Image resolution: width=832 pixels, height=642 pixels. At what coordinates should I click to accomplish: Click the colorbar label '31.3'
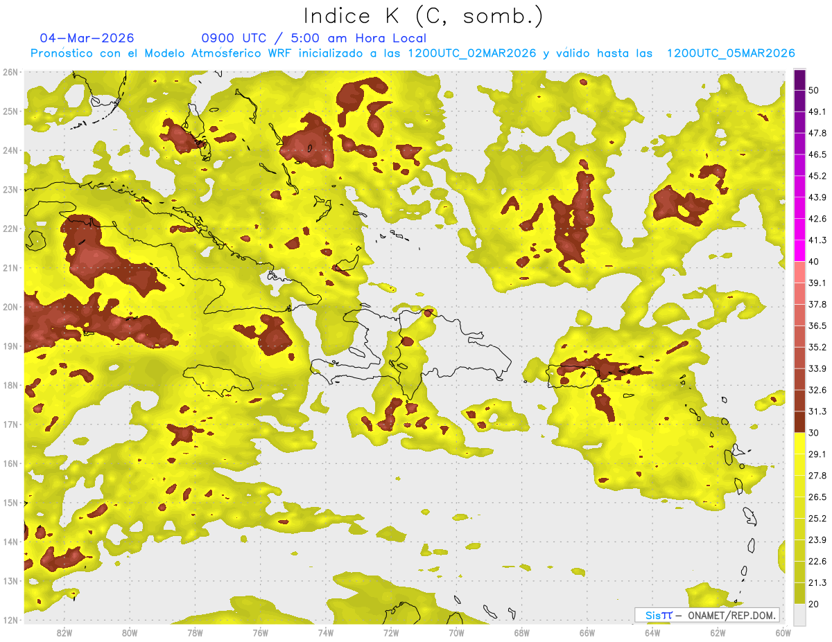(817, 411)
